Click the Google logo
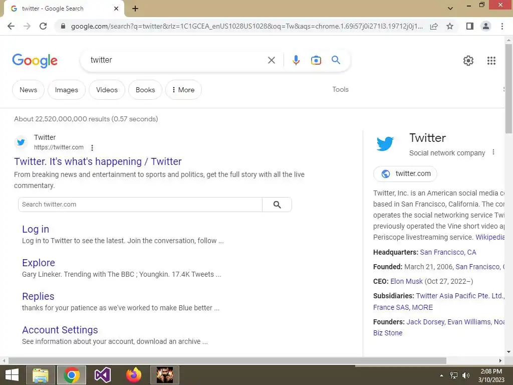Image resolution: width=513 pixels, height=385 pixels. 35,61
